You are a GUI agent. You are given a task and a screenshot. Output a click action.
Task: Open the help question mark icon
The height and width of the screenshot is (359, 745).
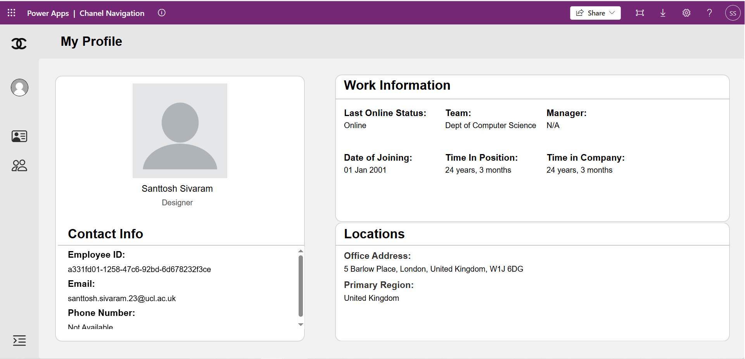(709, 13)
